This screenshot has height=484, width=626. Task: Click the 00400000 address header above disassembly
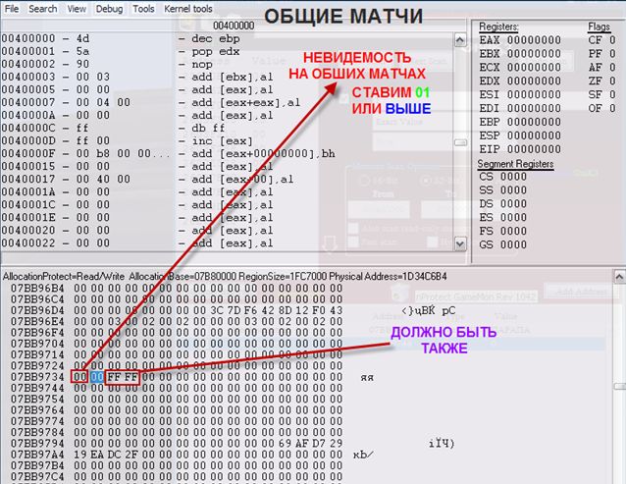[x=234, y=26]
